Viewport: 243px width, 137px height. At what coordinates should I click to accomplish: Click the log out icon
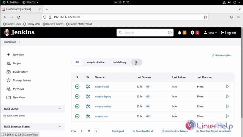coord(223,32)
